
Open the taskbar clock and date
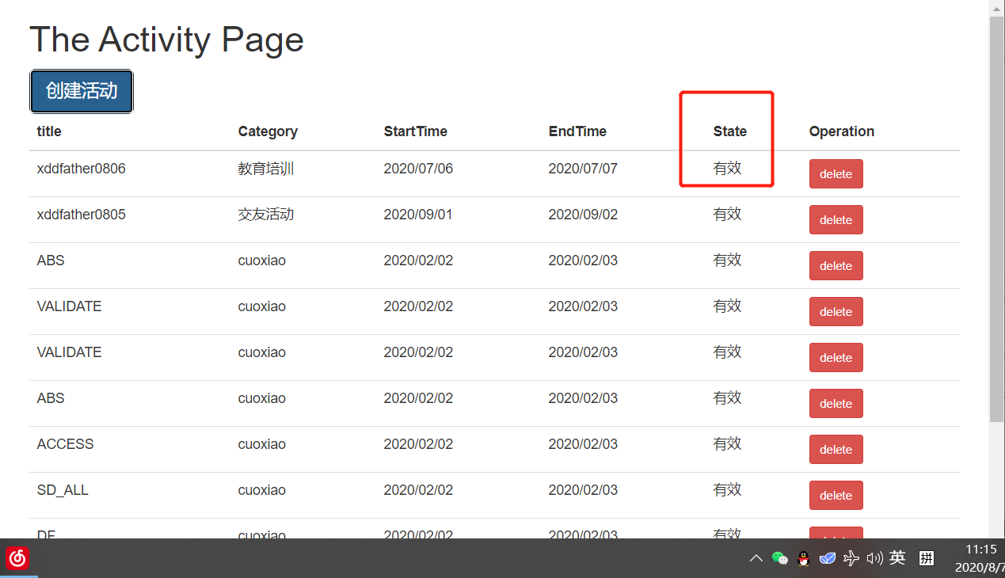(980, 558)
